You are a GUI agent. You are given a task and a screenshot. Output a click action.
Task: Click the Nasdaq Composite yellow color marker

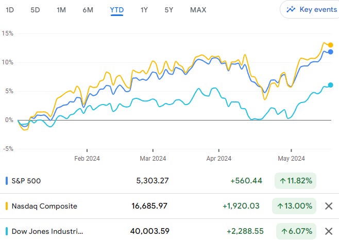[x=7, y=206]
